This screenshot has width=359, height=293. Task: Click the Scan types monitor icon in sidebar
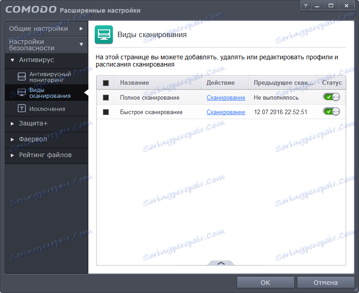[x=22, y=92]
